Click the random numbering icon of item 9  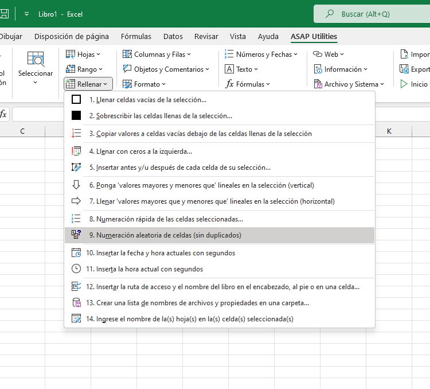click(x=76, y=235)
